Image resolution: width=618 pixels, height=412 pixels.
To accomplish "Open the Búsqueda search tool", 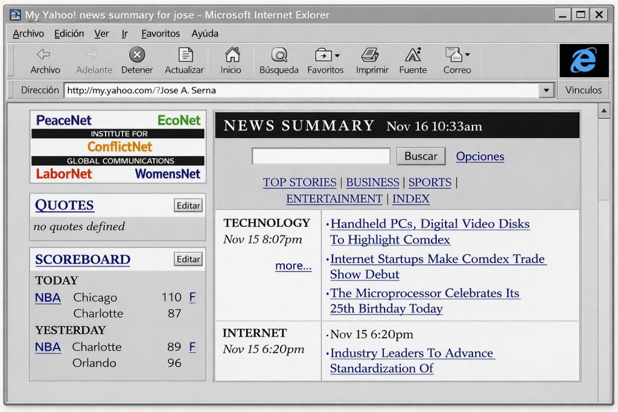I will click(x=279, y=55).
